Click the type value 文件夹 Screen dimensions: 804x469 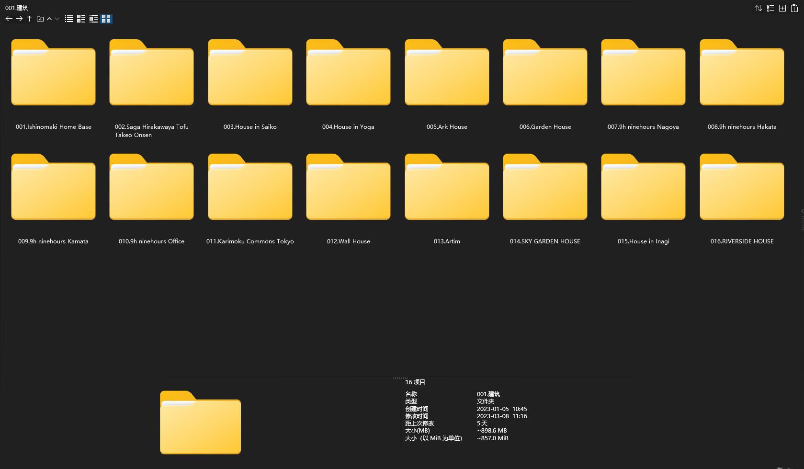coord(486,401)
